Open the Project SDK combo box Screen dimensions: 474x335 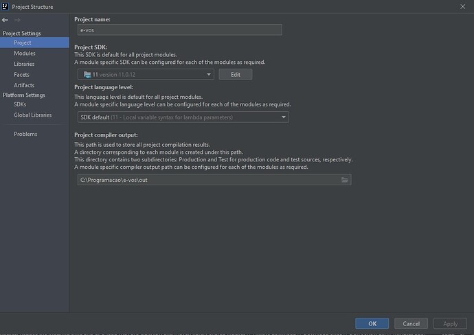click(146, 74)
